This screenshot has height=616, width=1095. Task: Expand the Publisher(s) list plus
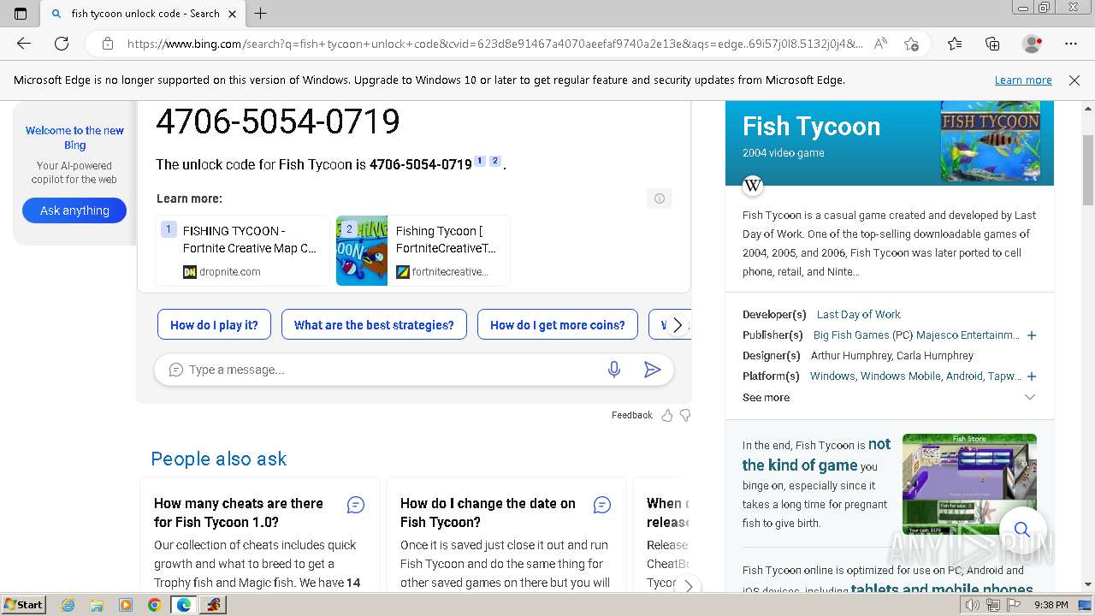[1032, 335]
